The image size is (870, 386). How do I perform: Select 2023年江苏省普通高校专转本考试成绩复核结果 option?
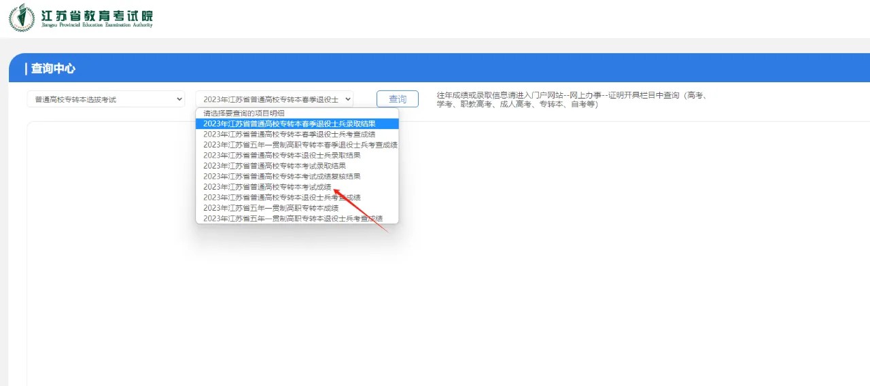coord(297,176)
